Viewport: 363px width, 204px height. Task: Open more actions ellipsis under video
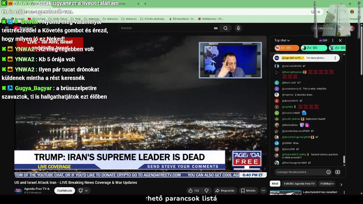point(263,191)
